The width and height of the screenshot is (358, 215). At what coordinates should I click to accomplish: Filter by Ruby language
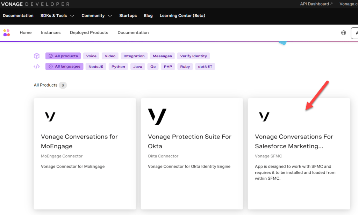click(x=185, y=67)
